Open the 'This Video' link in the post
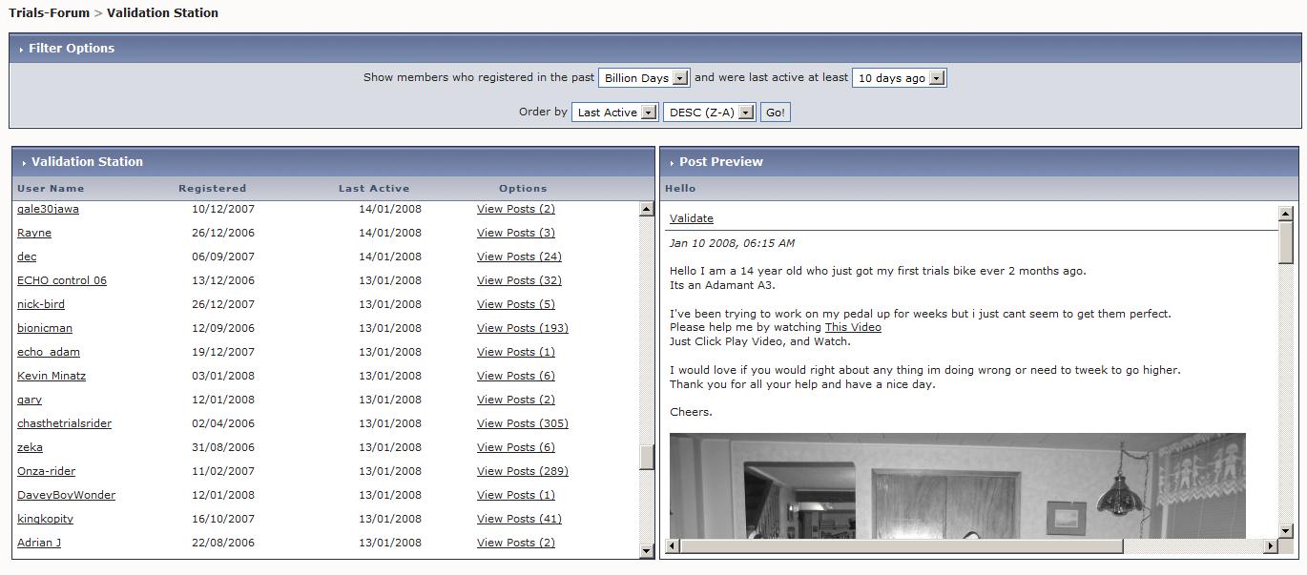1307x575 pixels. 853,327
